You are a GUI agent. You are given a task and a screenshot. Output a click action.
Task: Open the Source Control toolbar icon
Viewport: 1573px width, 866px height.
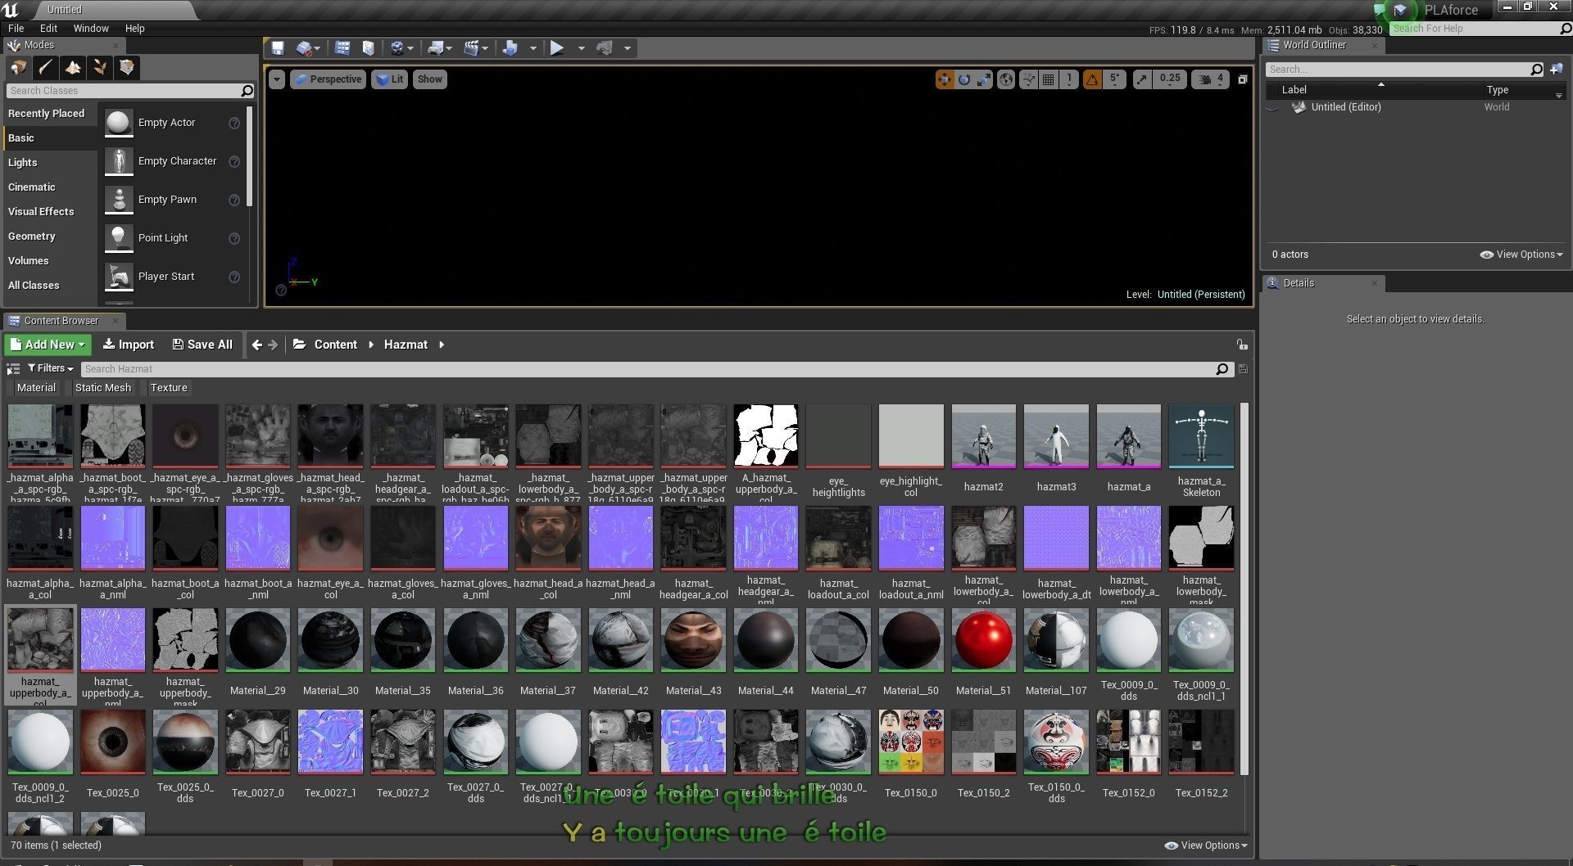[304, 48]
